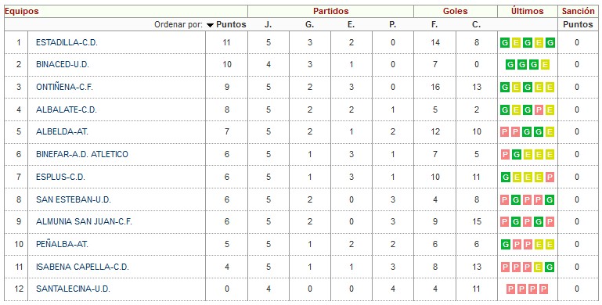Click the Partidos header tab

pos(331,11)
